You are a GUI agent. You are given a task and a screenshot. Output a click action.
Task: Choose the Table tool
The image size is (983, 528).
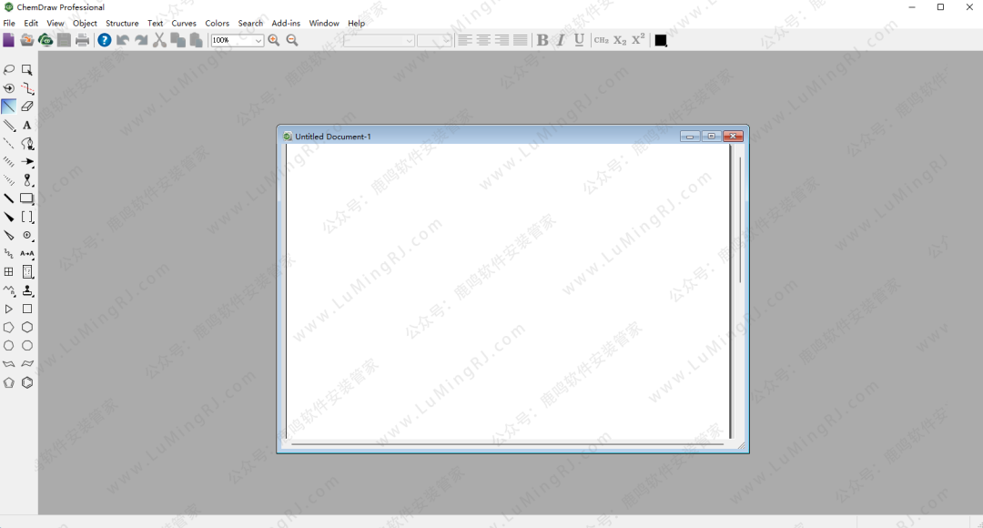point(9,272)
